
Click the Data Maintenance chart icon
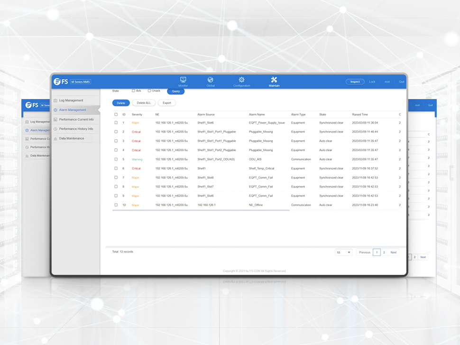point(55,138)
